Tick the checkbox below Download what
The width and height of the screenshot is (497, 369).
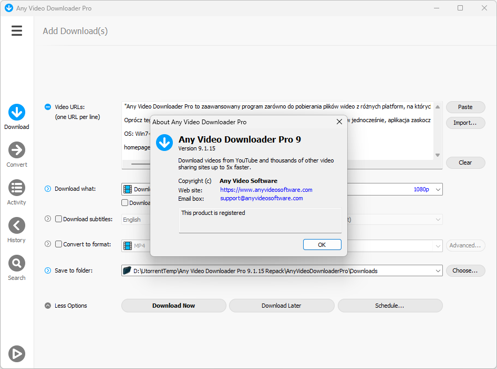tap(125, 203)
